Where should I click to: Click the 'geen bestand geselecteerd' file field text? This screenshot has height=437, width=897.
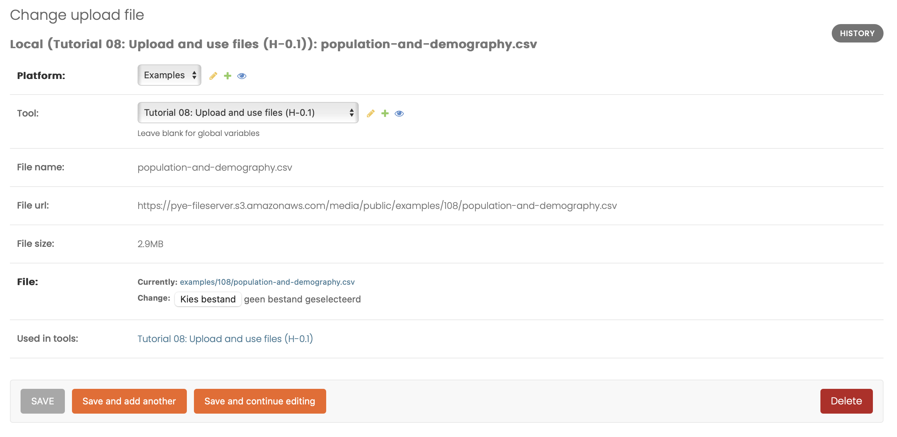(x=302, y=299)
